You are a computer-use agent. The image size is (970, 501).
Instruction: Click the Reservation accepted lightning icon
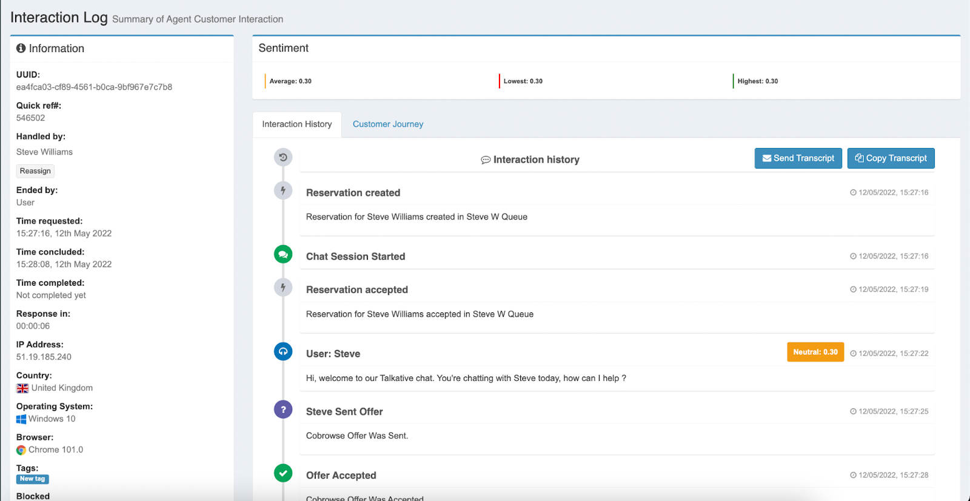point(283,287)
